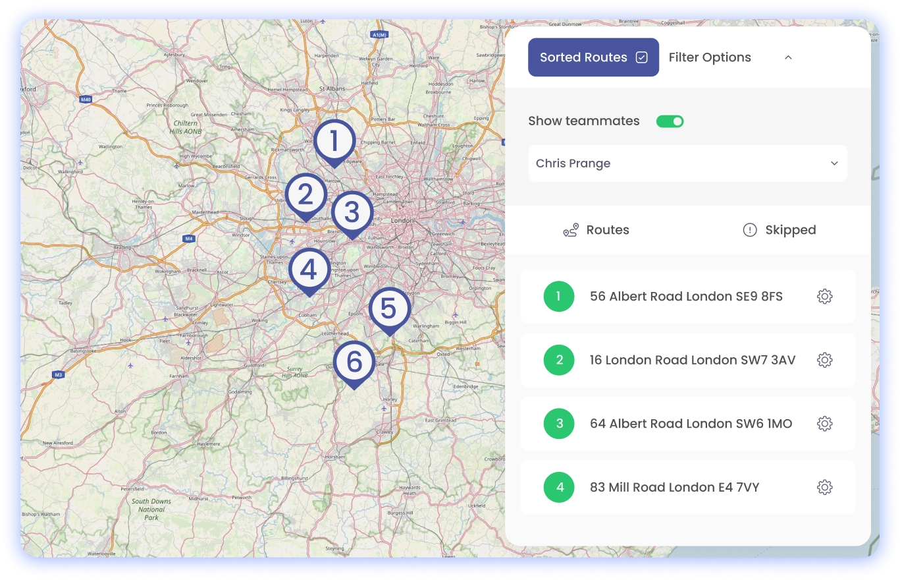Click gear icon for 64 Albert Road
This screenshot has height=580, width=900.
coord(824,424)
